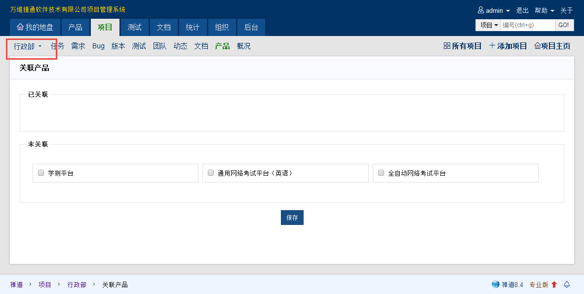Open the 项目 search type dropdown
Screen dimensions: 584x294
[x=488, y=25]
